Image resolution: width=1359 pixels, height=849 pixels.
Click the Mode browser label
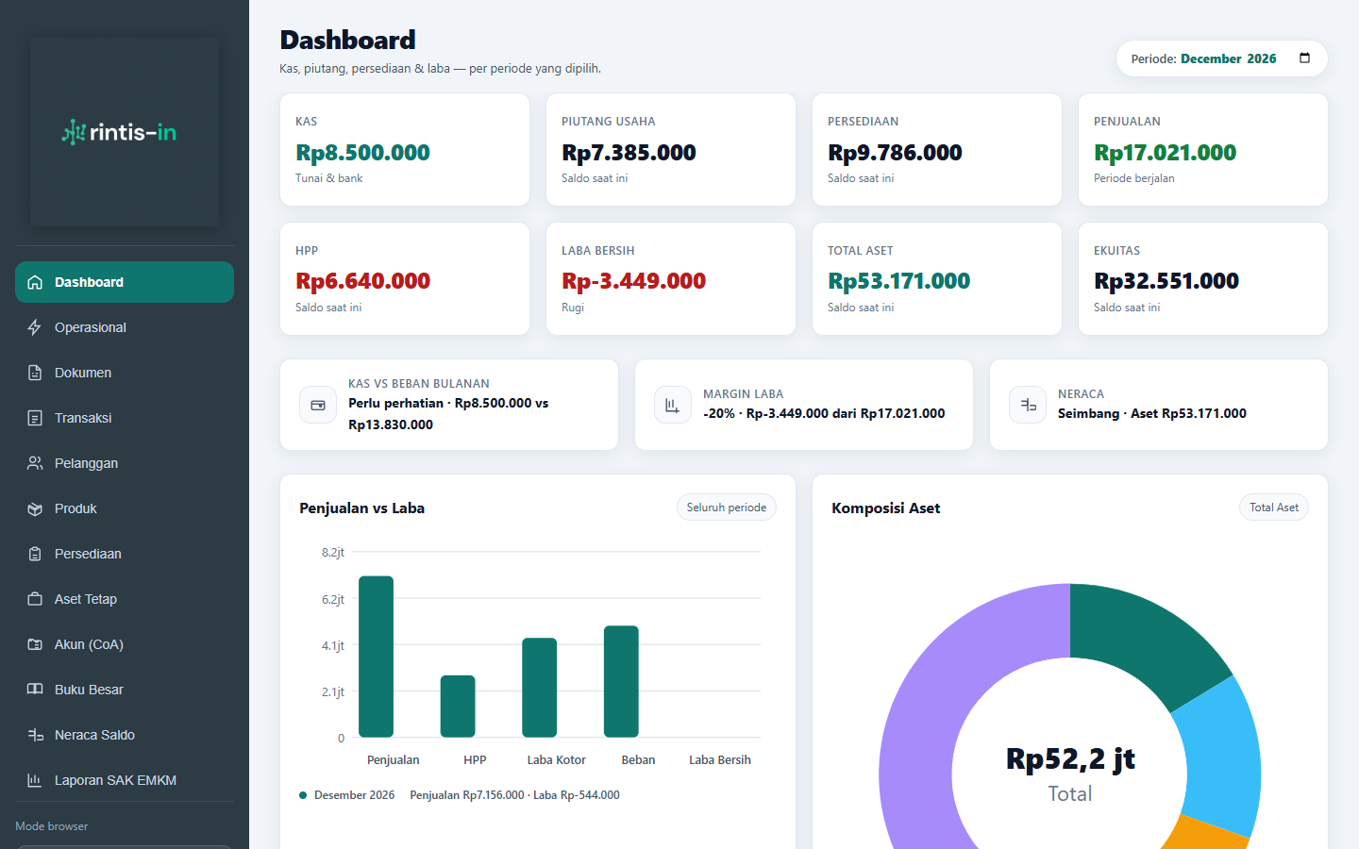pos(52,826)
